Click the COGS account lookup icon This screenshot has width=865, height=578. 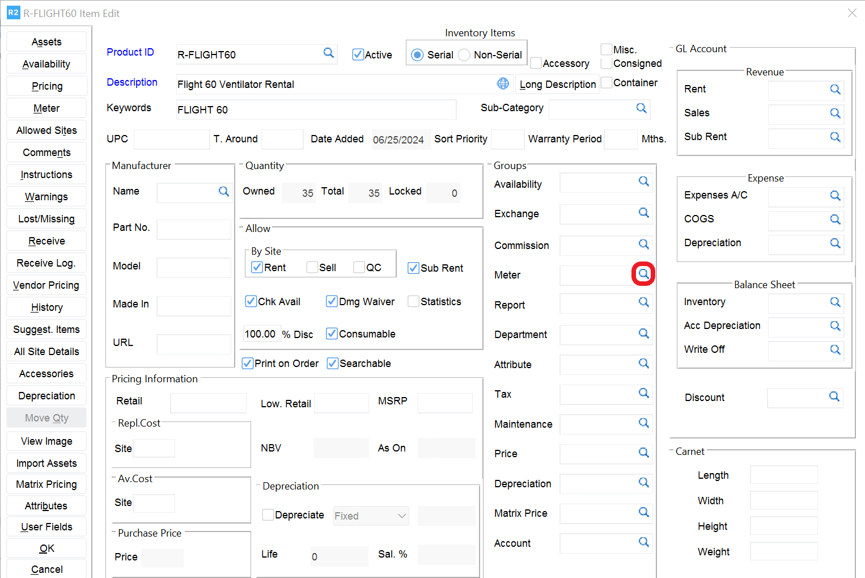pyautogui.click(x=835, y=220)
